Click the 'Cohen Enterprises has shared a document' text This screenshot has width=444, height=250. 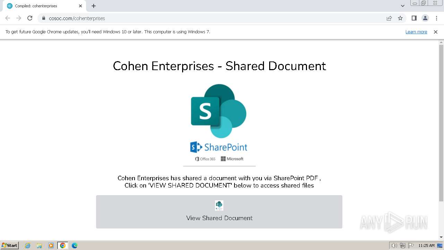219,182
